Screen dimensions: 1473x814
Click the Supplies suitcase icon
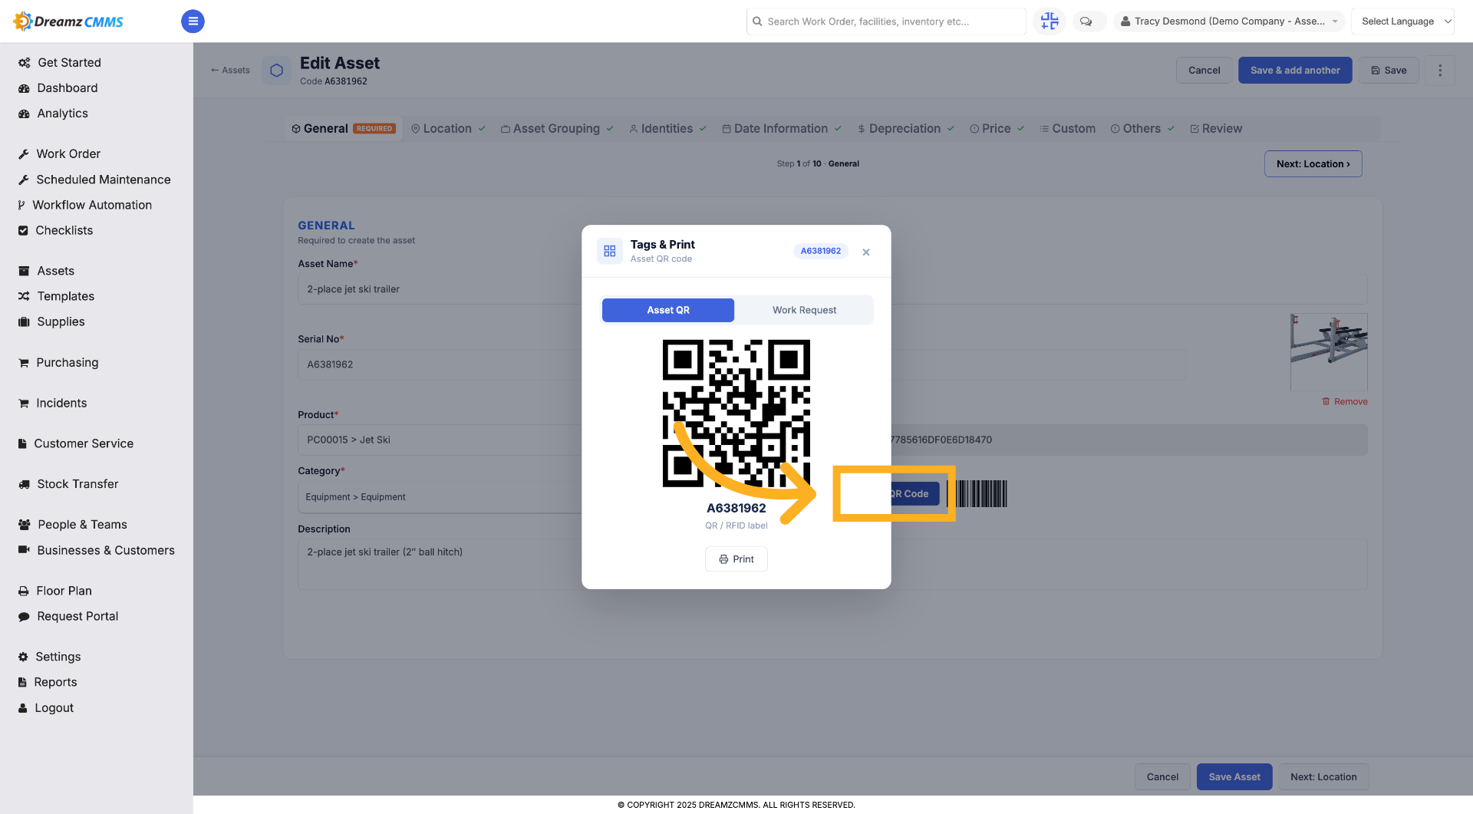tap(24, 322)
